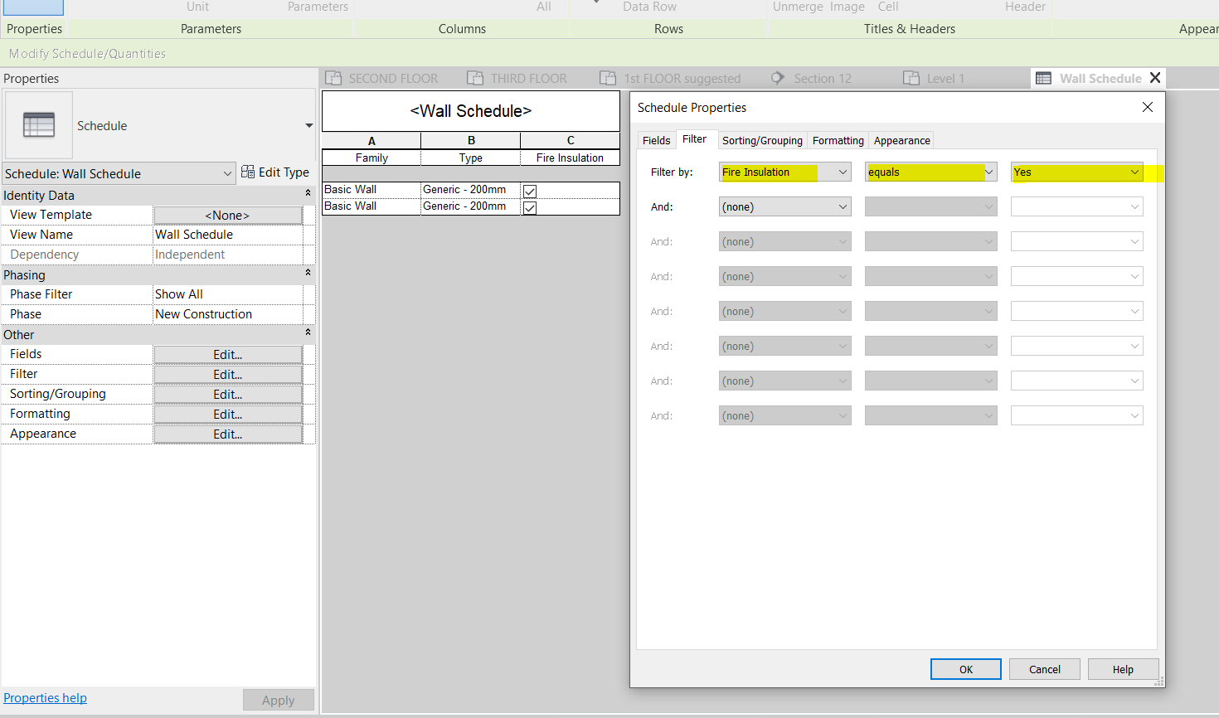Open the Properties help link

click(45, 697)
